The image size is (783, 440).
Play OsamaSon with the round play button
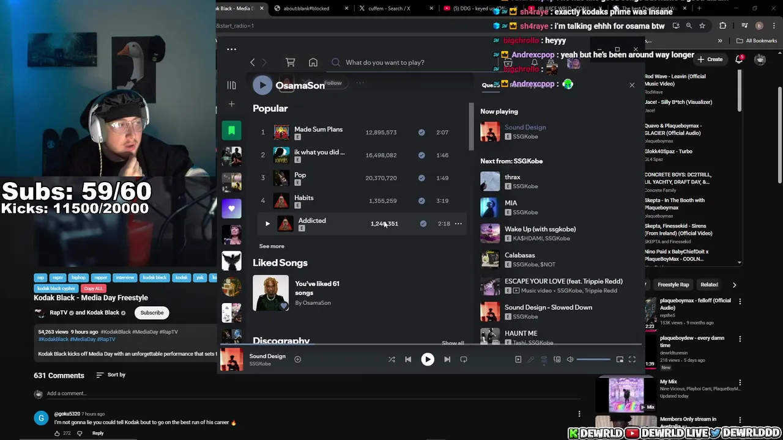[262, 86]
